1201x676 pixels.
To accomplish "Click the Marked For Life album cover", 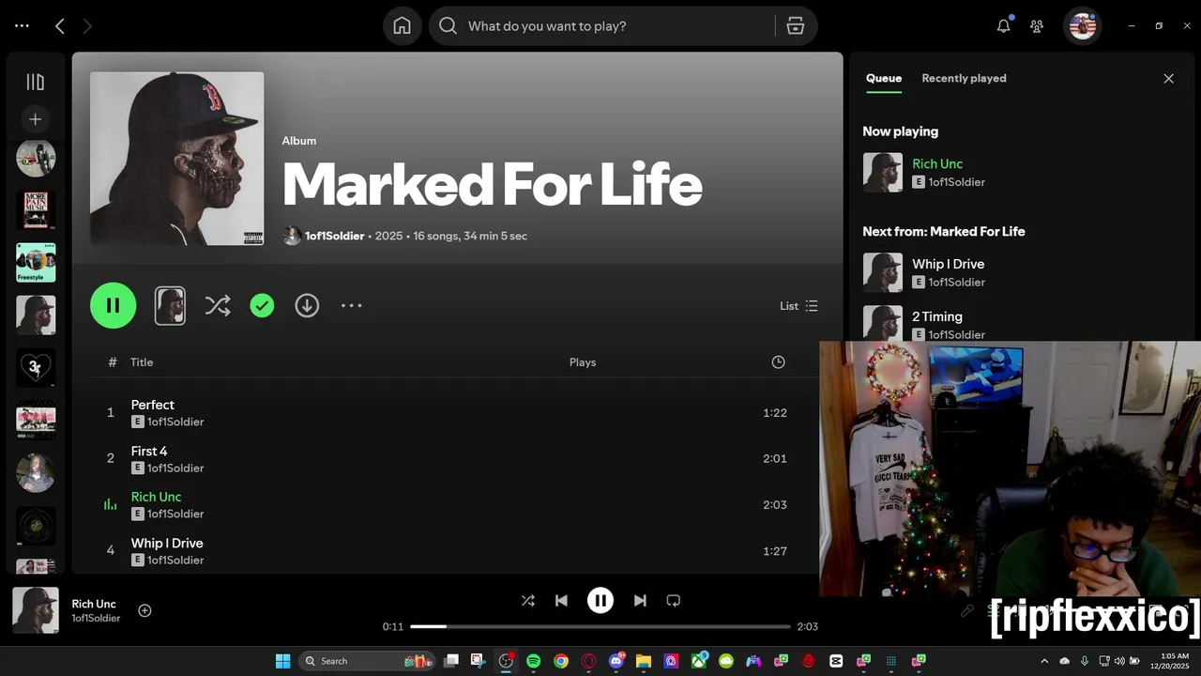I will click(176, 159).
